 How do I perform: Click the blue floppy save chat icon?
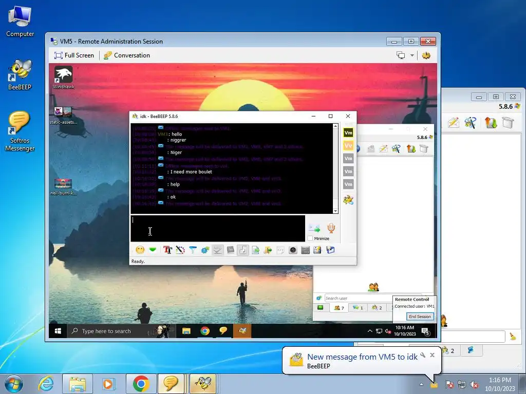[x=330, y=250]
